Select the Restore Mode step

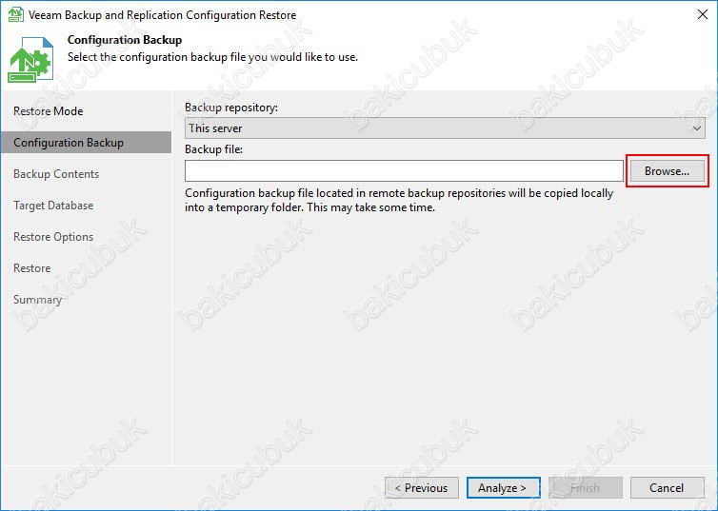tap(48, 111)
